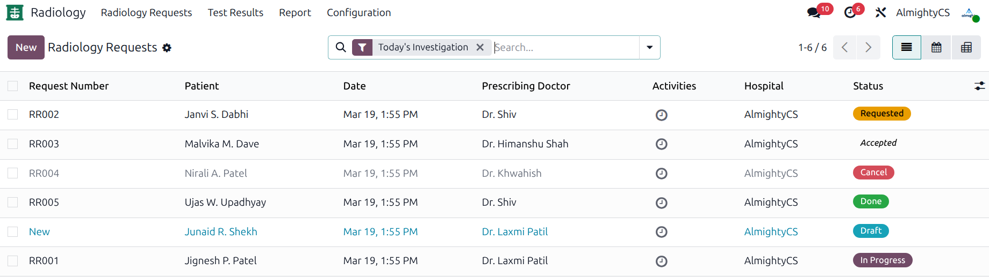Open the debug tools wrench icon
The image size is (989, 277).
[880, 12]
